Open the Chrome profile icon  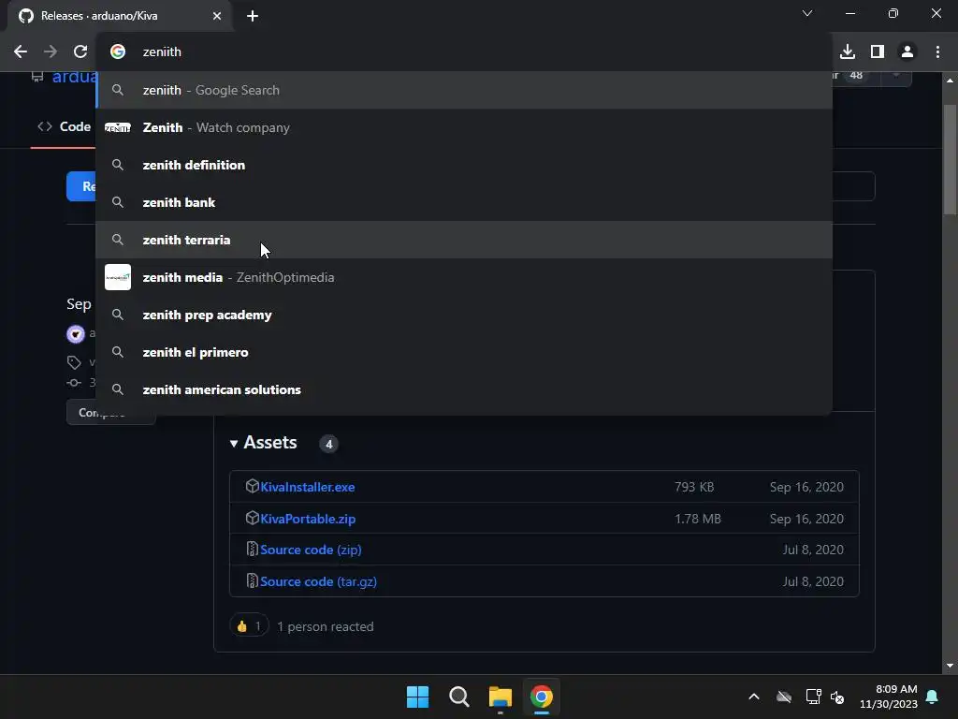907,52
